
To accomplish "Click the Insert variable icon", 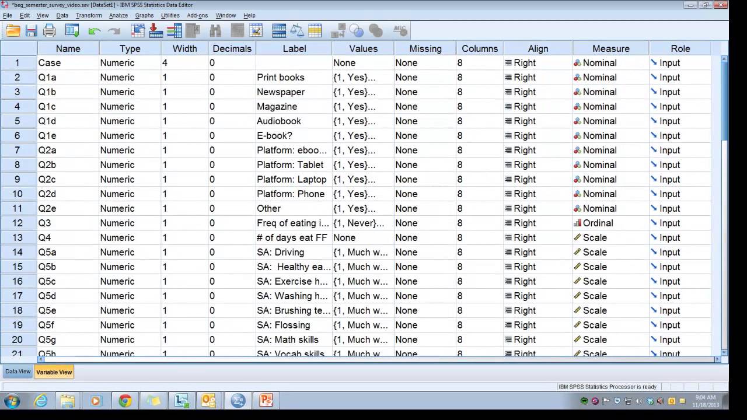I will click(255, 31).
